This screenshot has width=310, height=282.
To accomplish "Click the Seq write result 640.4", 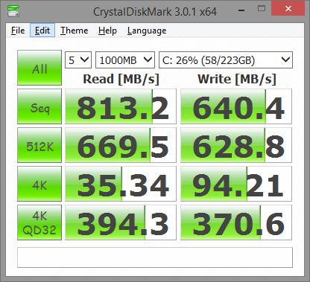I will pyautogui.click(x=236, y=106).
